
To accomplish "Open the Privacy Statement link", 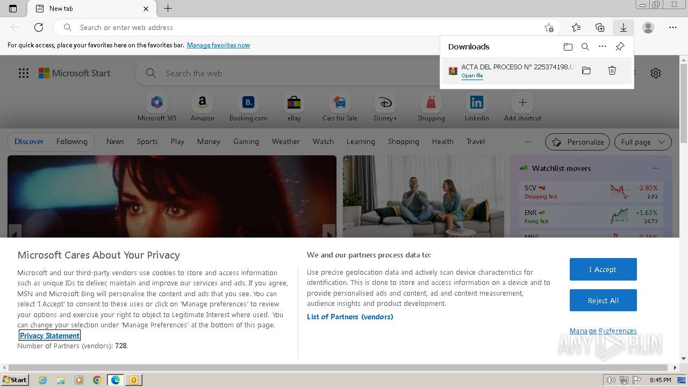I will tap(49, 335).
